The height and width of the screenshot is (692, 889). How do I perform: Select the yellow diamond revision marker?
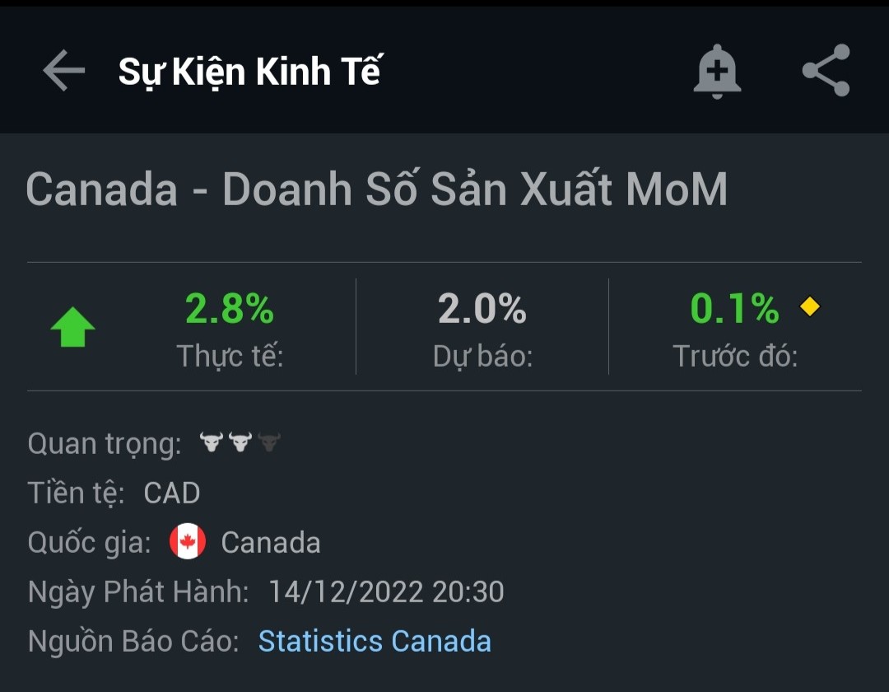tap(811, 306)
